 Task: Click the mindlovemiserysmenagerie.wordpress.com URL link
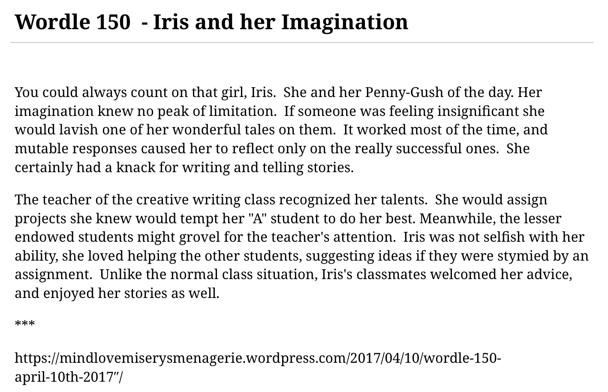tap(257, 358)
